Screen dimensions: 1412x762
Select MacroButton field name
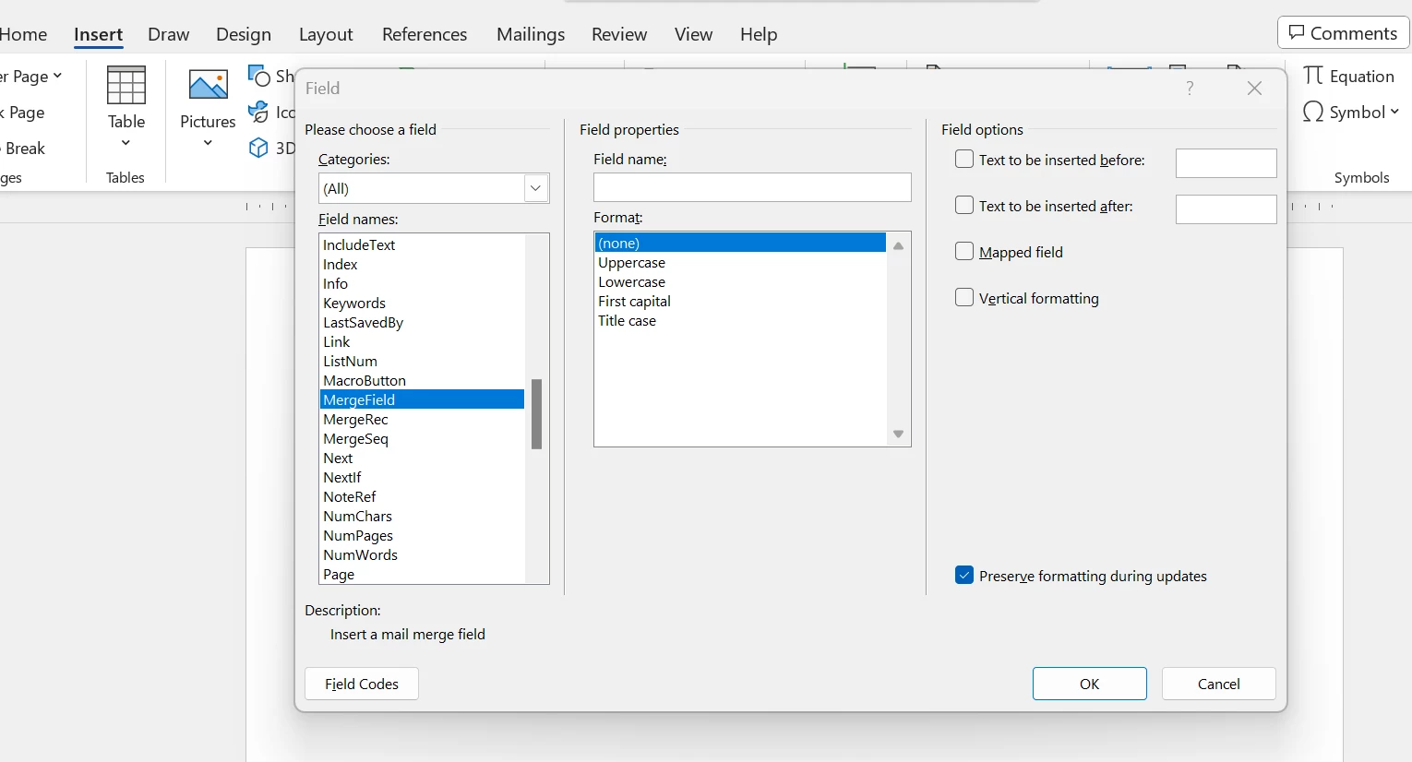(x=422, y=380)
